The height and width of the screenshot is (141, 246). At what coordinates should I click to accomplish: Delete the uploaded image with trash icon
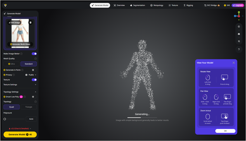point(30,22)
